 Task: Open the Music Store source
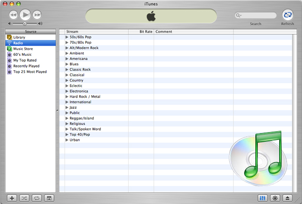pyautogui.click(x=31, y=49)
